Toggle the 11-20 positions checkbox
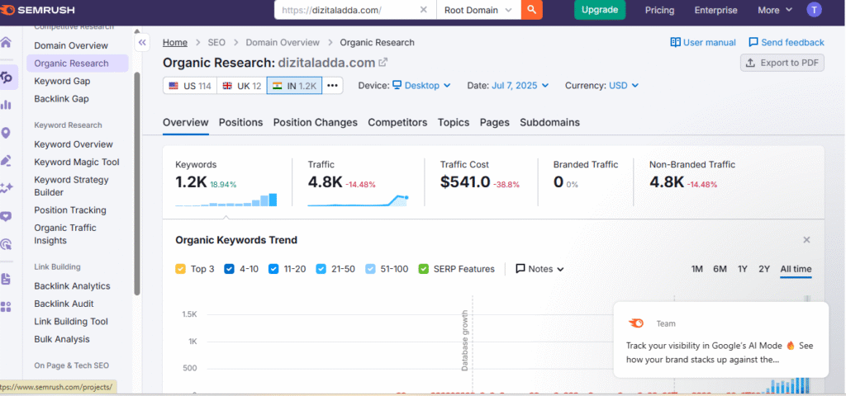 pyautogui.click(x=273, y=269)
